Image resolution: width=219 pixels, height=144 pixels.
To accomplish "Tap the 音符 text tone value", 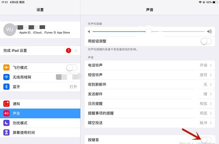I will click(x=204, y=75).
